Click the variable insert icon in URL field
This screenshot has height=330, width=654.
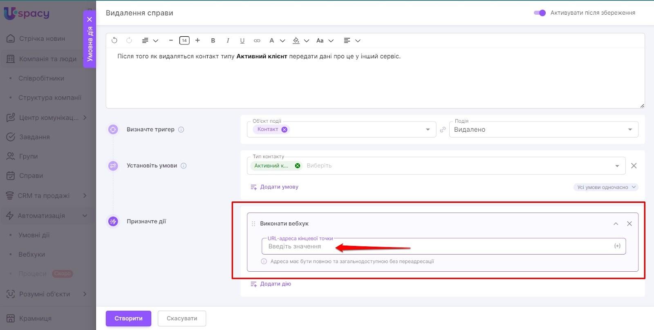617,246
